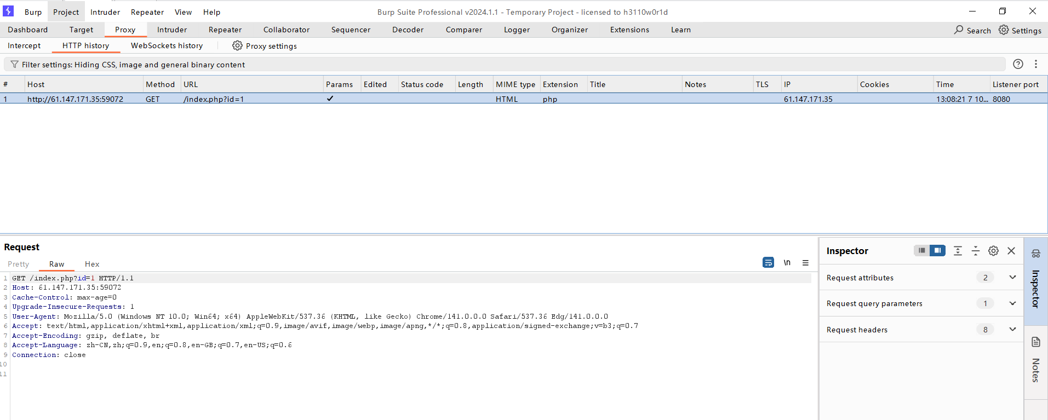The width and height of the screenshot is (1048, 420).
Task: Toggle showing non-printable characters (\n)
Action: [x=787, y=263]
